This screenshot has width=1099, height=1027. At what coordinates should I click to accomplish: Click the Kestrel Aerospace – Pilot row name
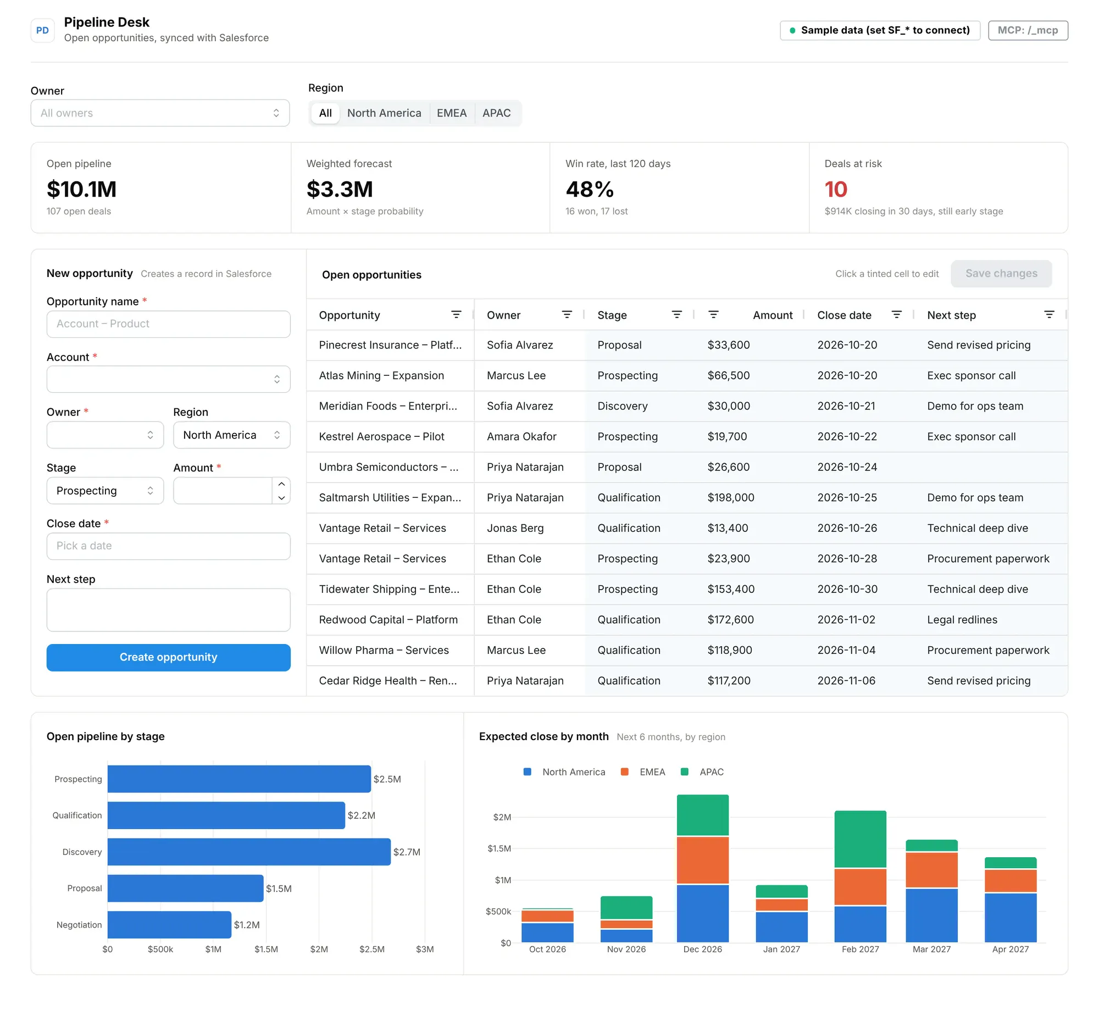click(x=381, y=437)
